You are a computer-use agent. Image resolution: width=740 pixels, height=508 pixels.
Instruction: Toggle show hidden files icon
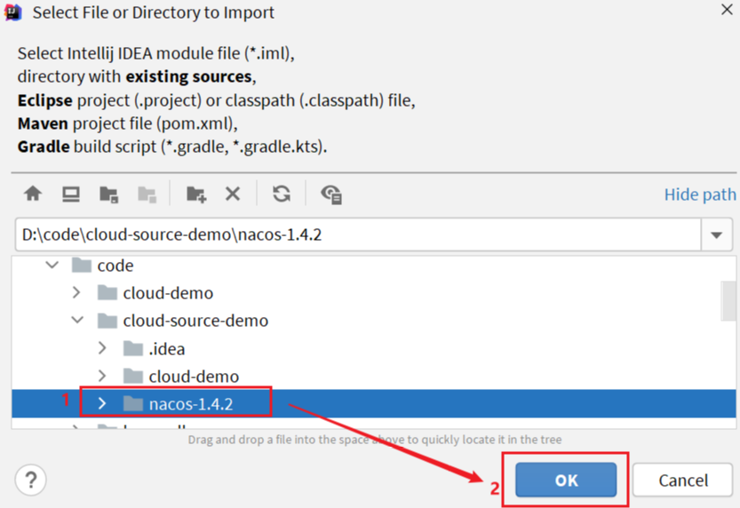[331, 194]
